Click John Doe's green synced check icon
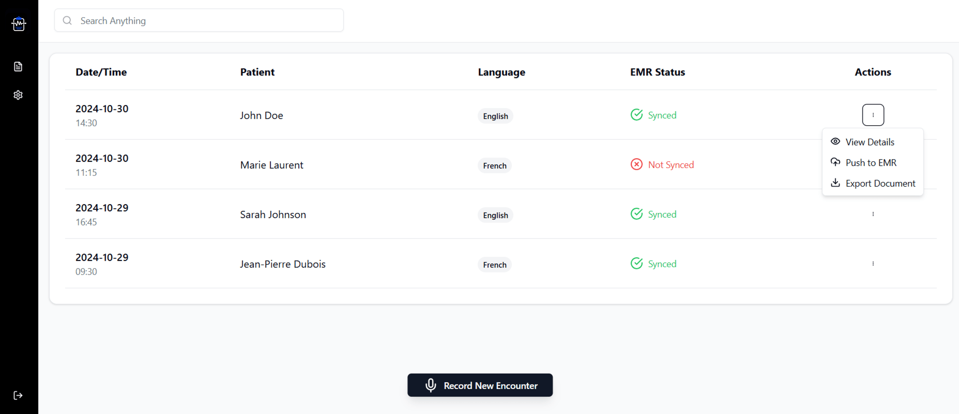Image resolution: width=959 pixels, height=414 pixels. tap(636, 115)
